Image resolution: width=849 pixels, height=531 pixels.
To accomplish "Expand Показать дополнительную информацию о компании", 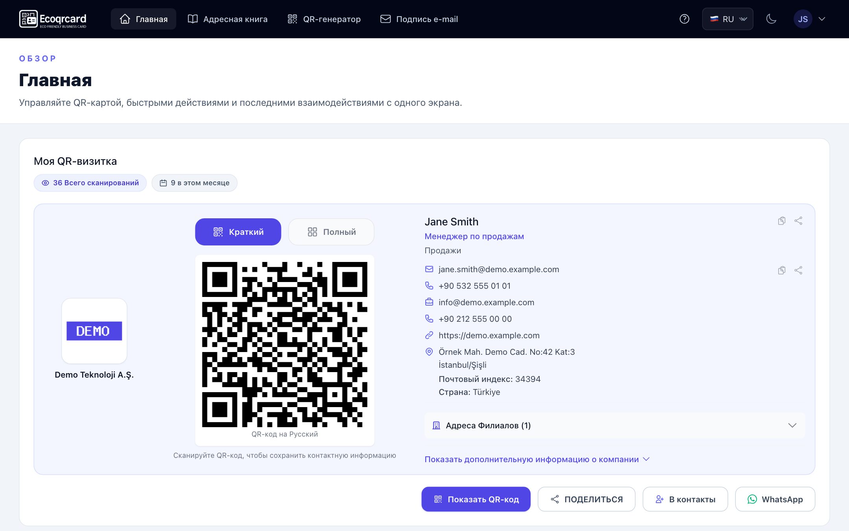I will [x=537, y=459].
